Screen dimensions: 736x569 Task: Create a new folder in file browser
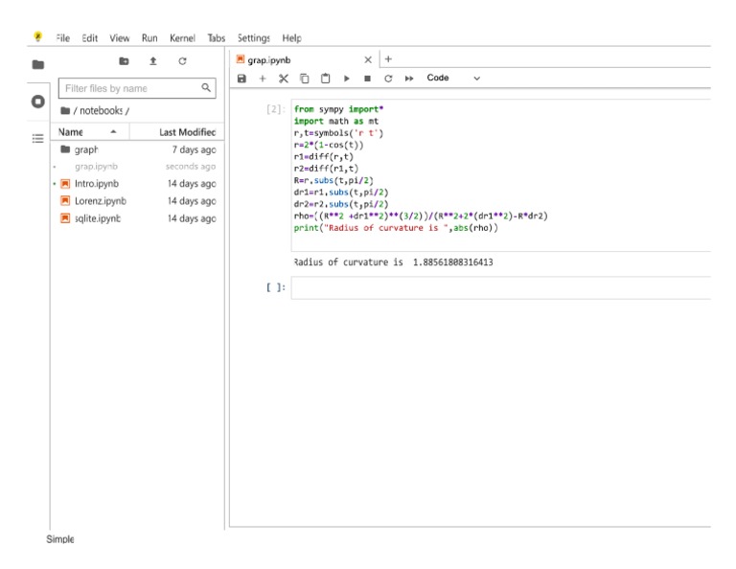pyautogui.click(x=124, y=60)
